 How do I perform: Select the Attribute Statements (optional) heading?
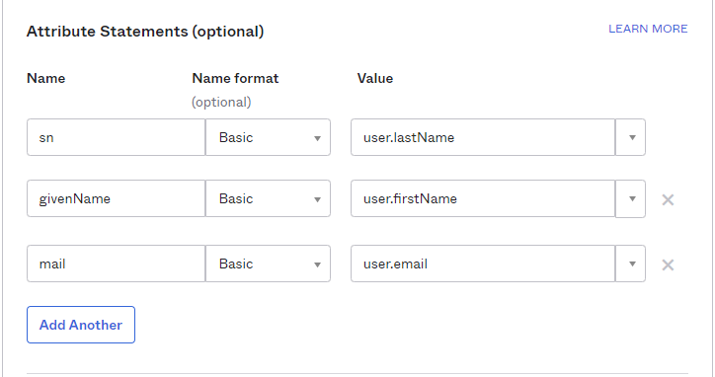point(145,32)
